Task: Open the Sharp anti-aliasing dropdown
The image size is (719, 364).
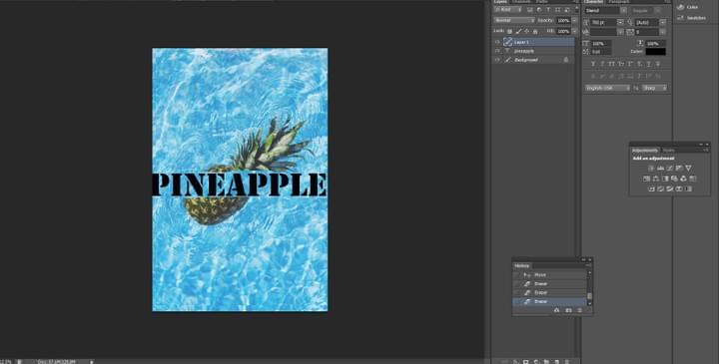Action: (654, 88)
